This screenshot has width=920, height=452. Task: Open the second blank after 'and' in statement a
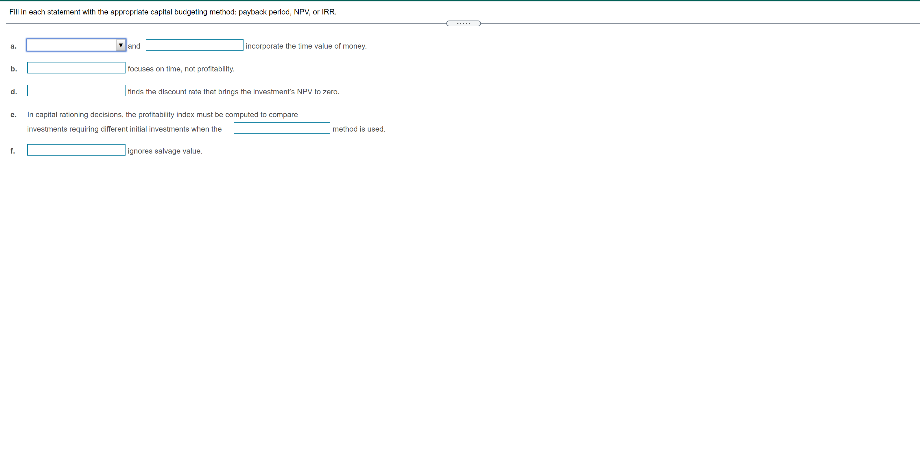(194, 45)
